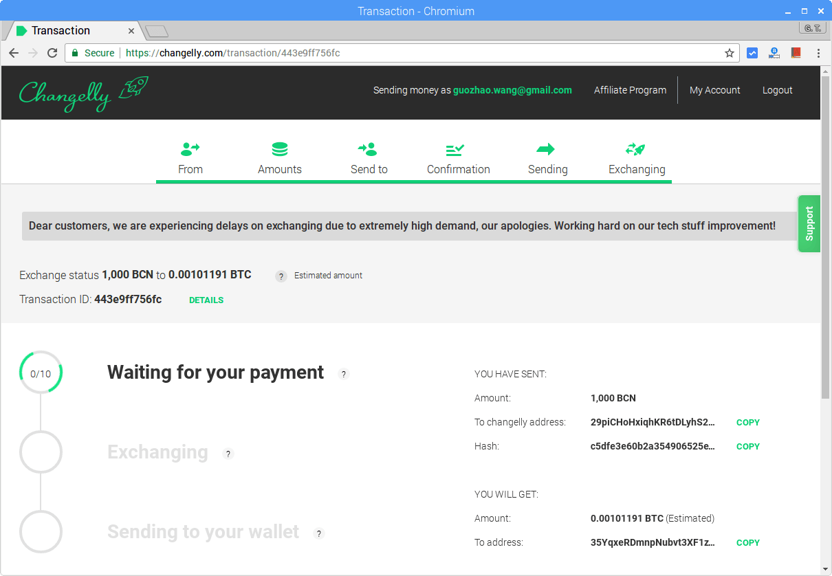Copy the changelly deposit address
Screen dimensions: 832x576
click(x=747, y=422)
